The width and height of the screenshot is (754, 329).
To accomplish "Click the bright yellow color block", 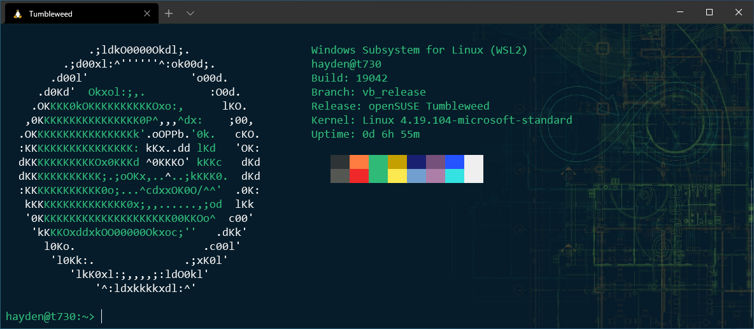I will pyautogui.click(x=397, y=176).
